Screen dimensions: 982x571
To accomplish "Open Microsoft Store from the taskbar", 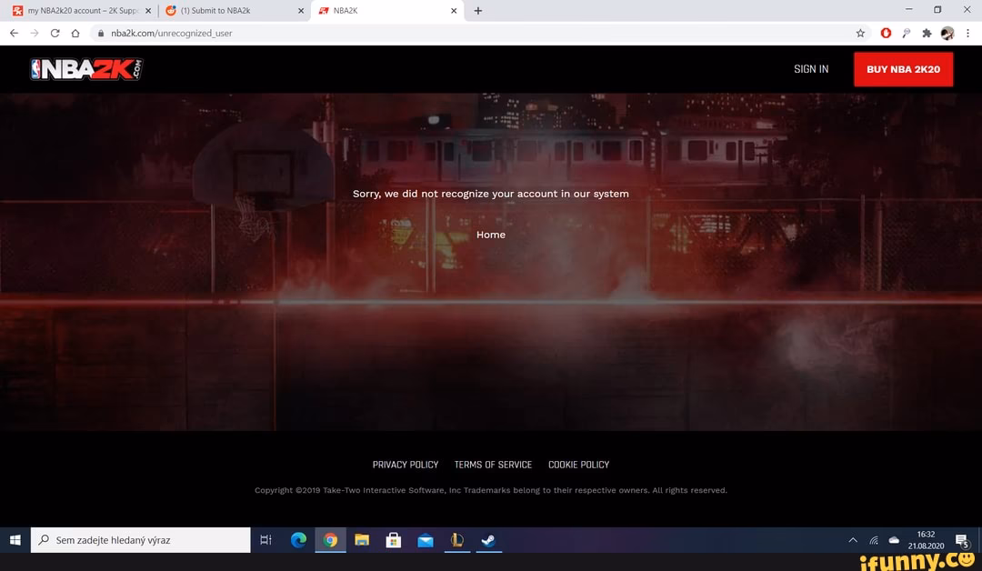I will 394,540.
